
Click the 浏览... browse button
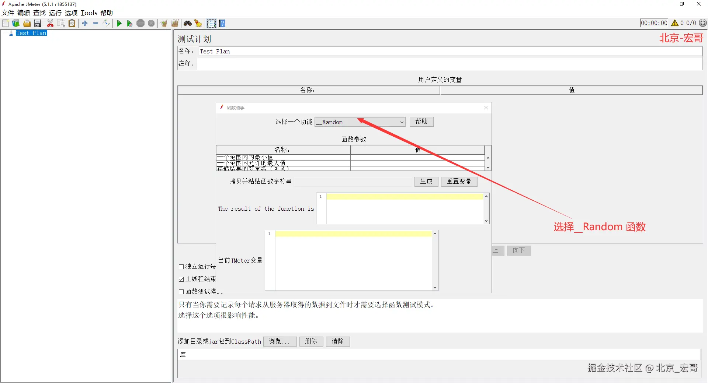tap(280, 341)
